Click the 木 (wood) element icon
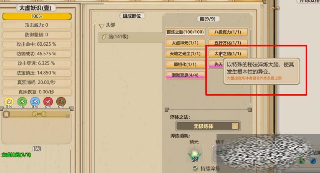Image resolution: width=320 pixels, height=173 pixels. pos(22,102)
